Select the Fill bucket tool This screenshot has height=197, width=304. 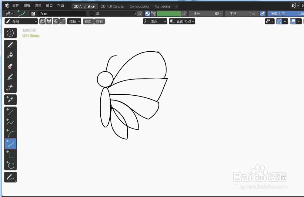[11, 56]
